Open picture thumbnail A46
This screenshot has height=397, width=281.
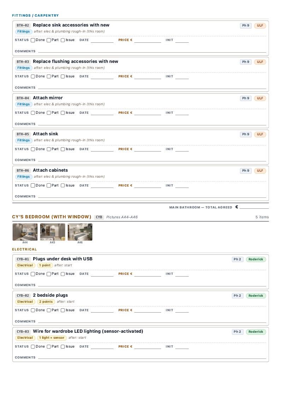80,232
